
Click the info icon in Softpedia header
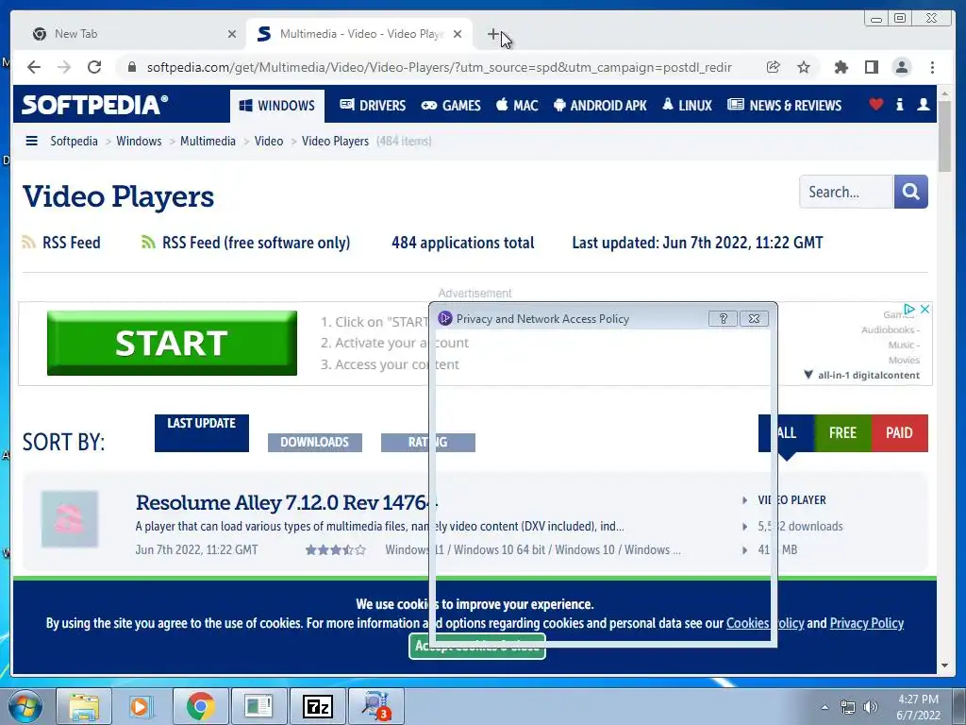(899, 104)
